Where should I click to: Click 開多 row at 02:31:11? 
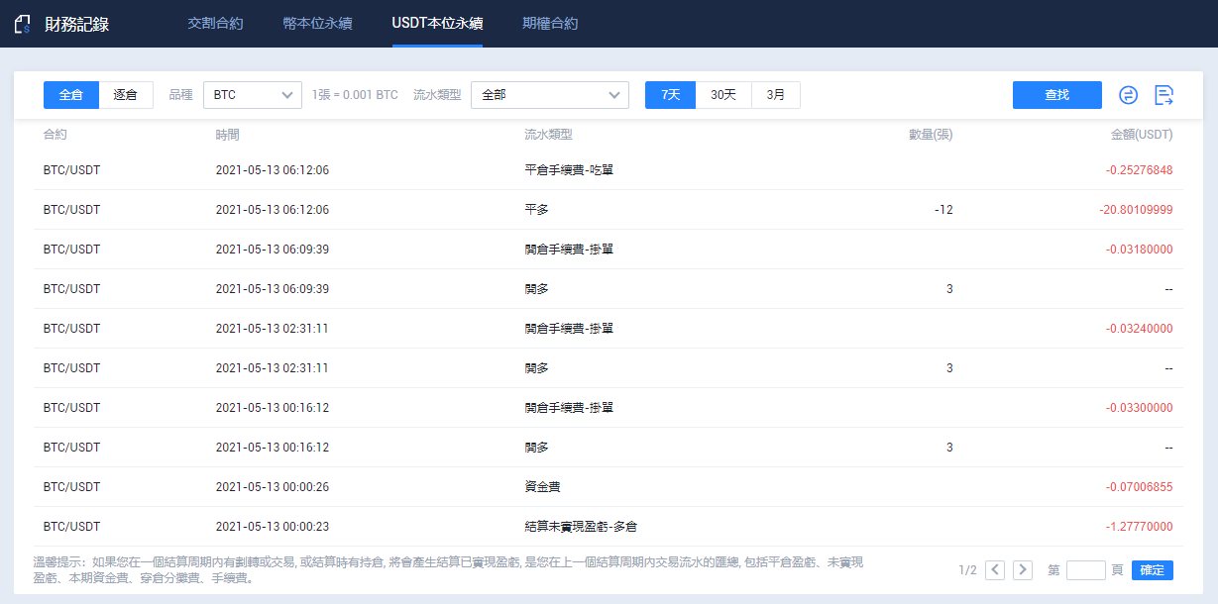[x=536, y=368]
